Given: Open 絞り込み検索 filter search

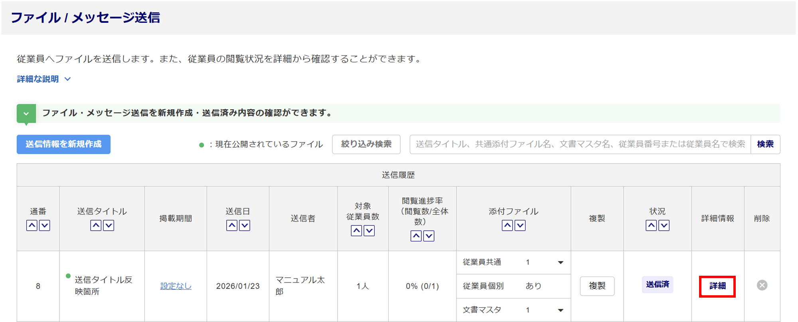Looking at the screenshot, I should (366, 144).
